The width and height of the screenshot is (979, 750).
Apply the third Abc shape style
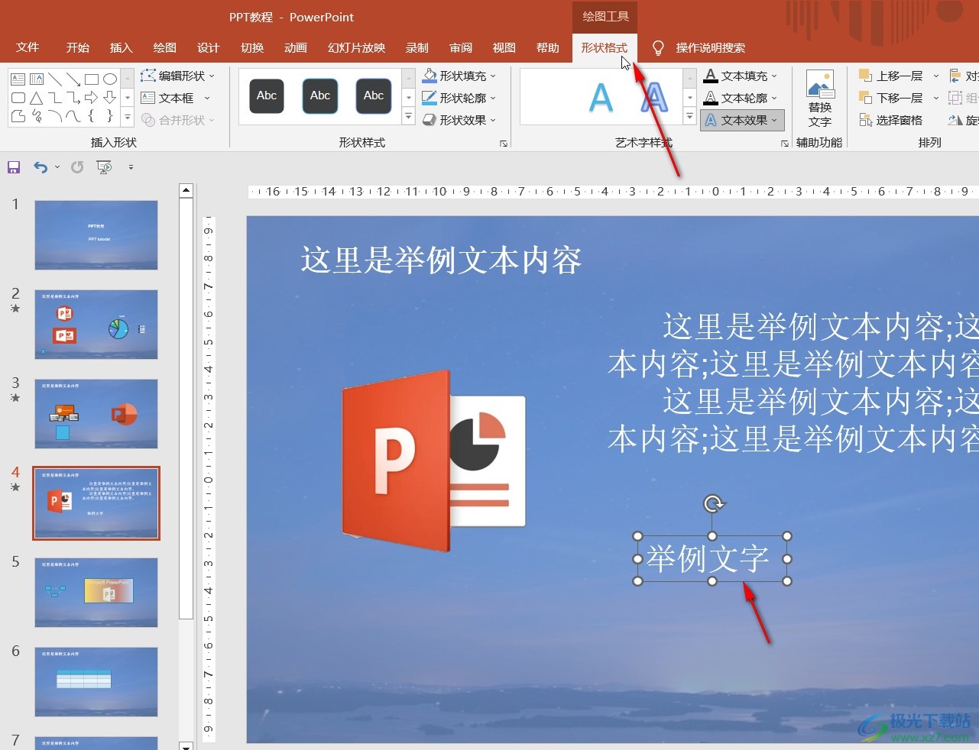tap(374, 96)
